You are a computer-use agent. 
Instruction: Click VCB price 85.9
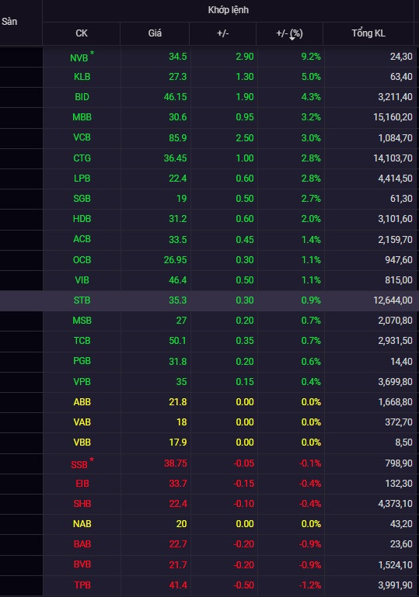[178, 137]
